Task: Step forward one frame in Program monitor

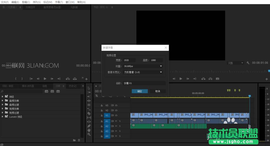Action: coord(188,79)
